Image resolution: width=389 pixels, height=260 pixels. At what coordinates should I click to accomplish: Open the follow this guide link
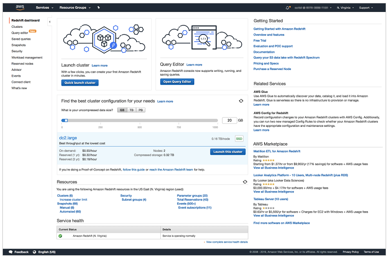[133, 170]
